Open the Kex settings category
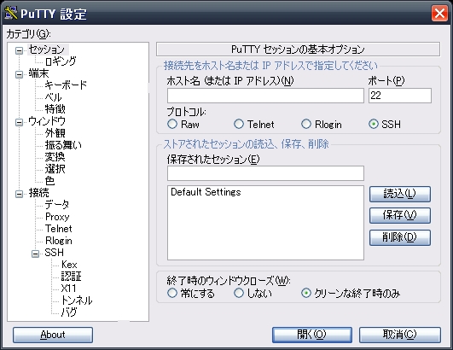The height and width of the screenshot is (350, 453). [x=69, y=264]
